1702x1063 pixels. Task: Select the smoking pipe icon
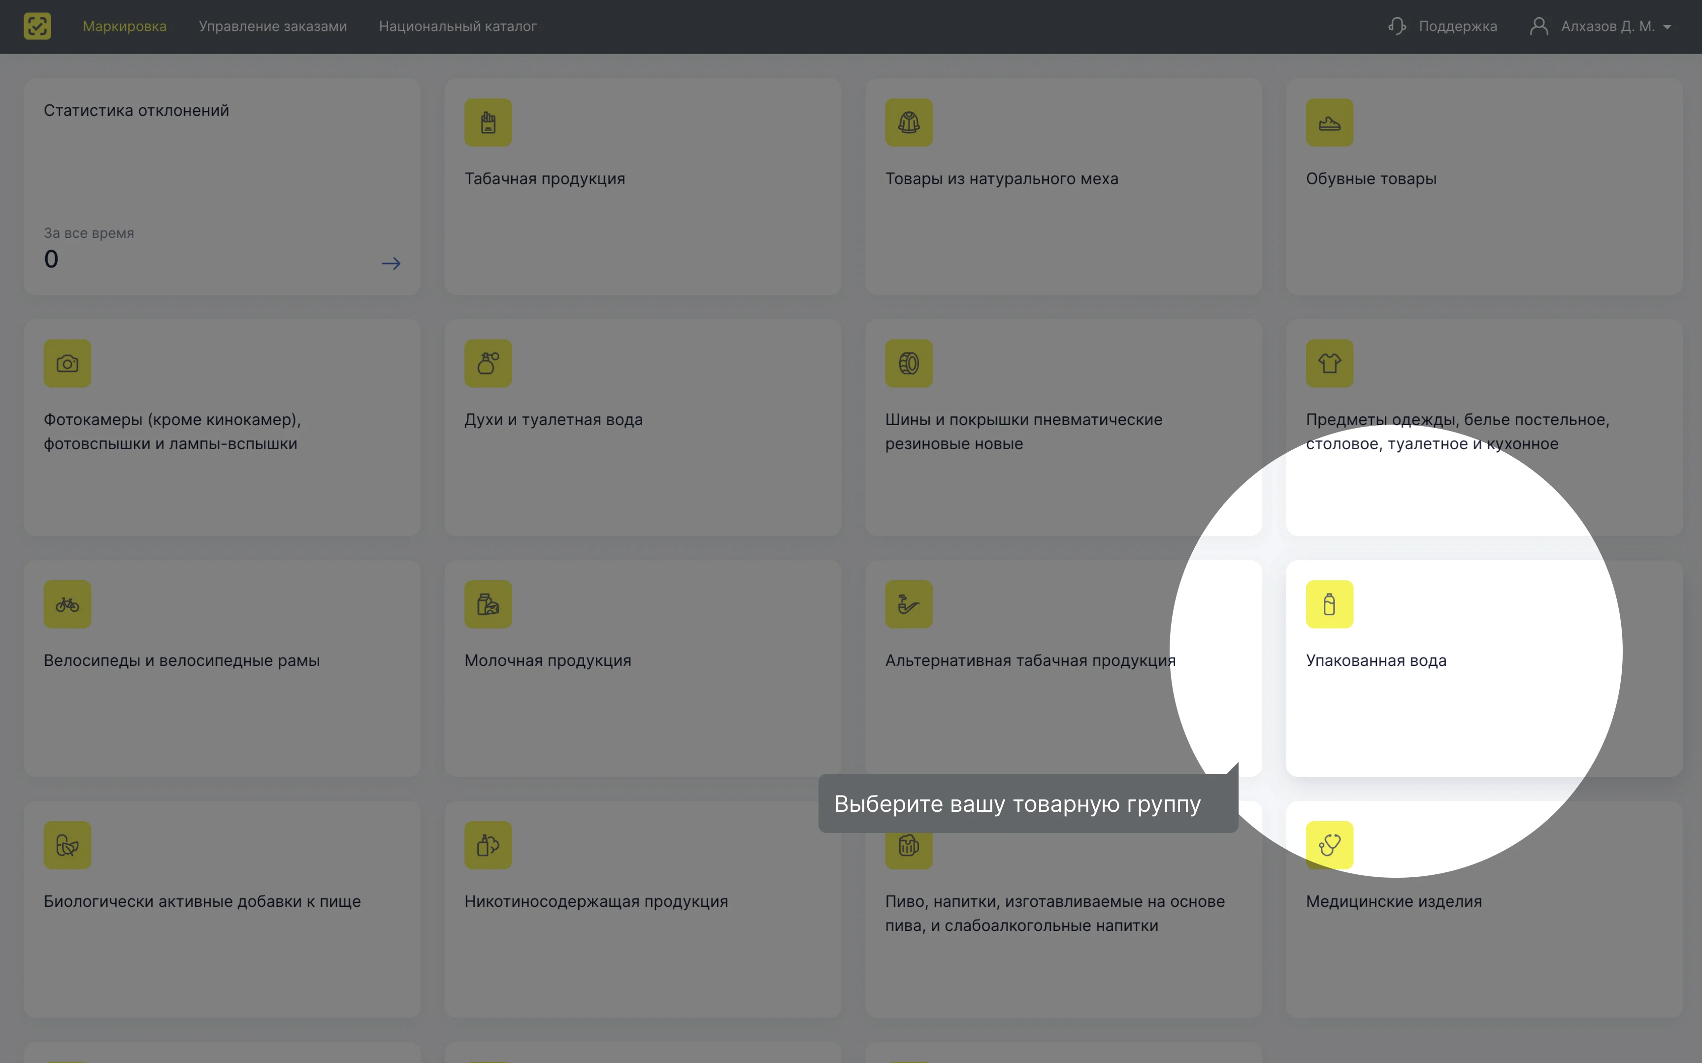coord(909,604)
